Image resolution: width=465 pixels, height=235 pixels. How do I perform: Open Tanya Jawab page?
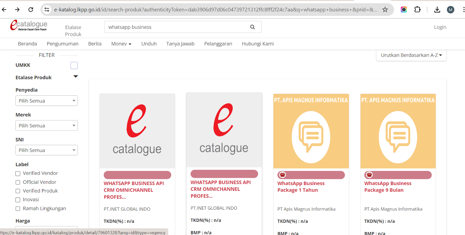tap(180, 44)
